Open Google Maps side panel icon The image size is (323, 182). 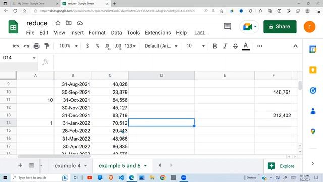tap(313, 131)
